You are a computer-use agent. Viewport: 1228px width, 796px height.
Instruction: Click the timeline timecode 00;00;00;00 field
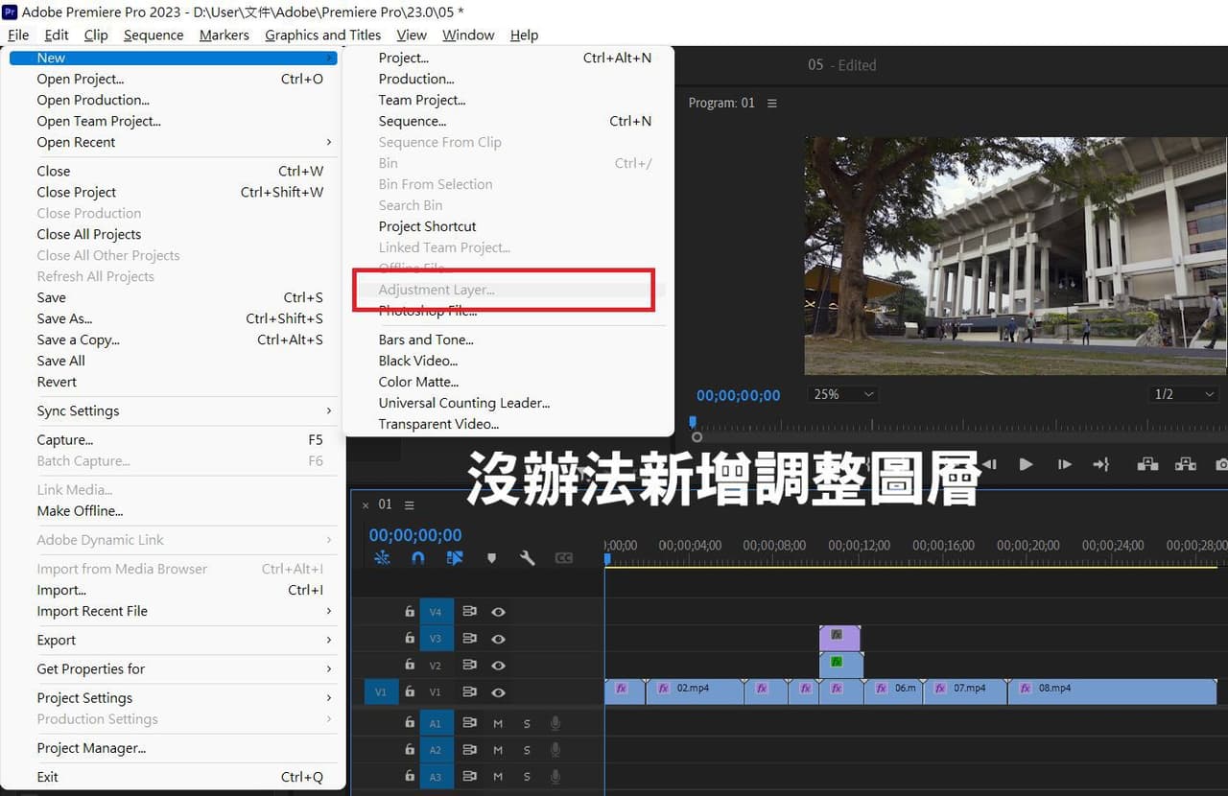[415, 535]
